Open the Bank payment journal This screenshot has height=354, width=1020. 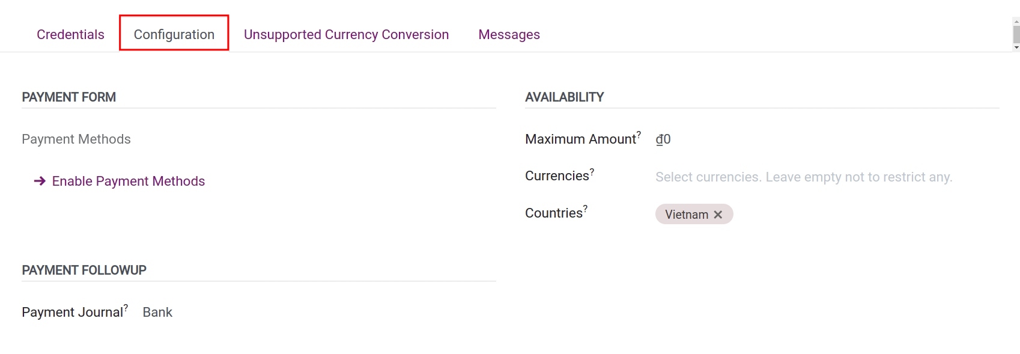point(157,312)
